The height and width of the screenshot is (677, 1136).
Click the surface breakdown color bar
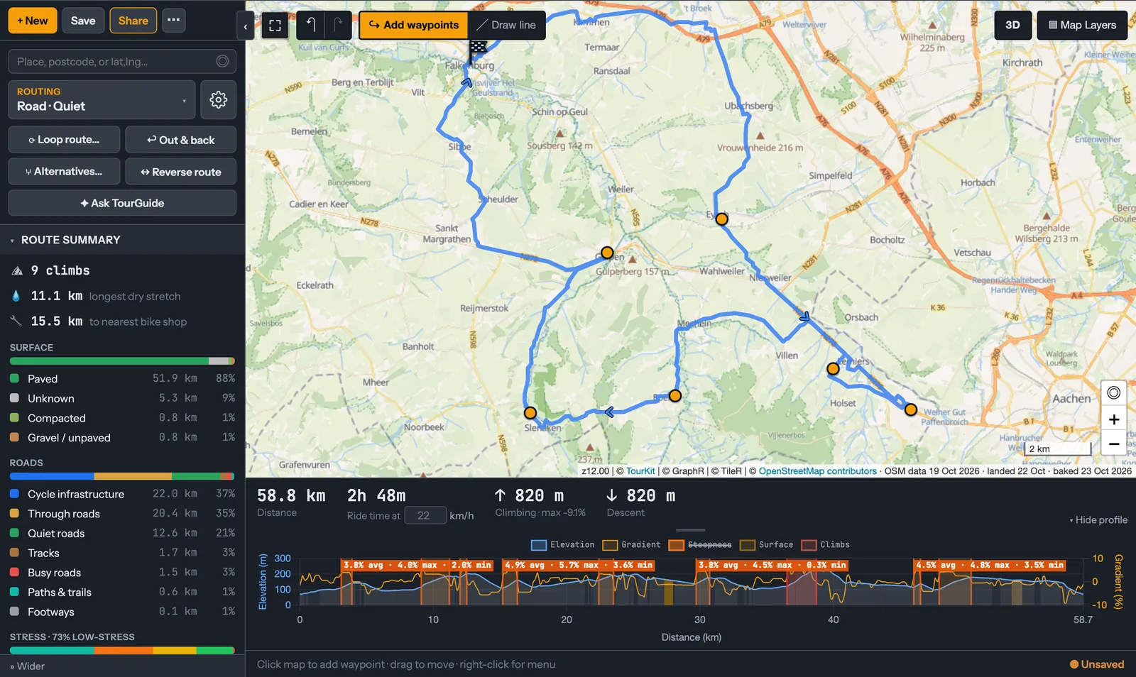[x=122, y=361]
